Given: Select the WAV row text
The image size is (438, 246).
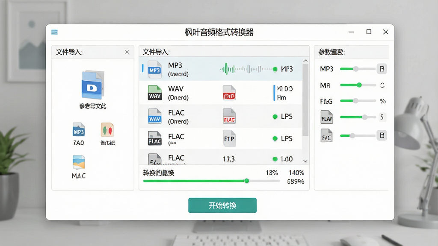Looking at the screenshot, I should (178, 93).
